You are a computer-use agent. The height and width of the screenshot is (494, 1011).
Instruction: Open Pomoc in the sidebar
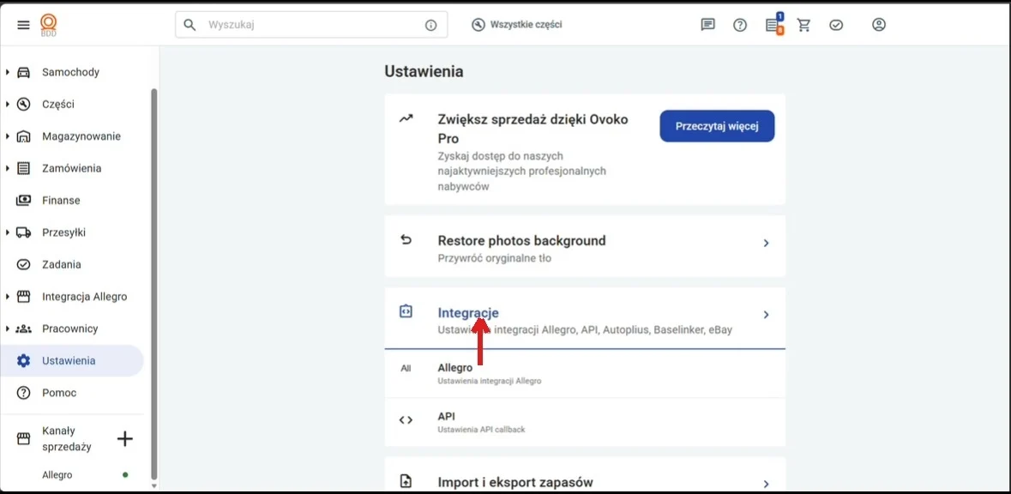(x=59, y=393)
